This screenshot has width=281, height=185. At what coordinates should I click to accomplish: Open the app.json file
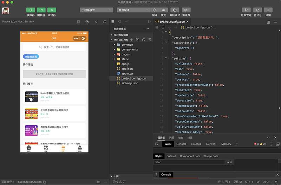127,69
